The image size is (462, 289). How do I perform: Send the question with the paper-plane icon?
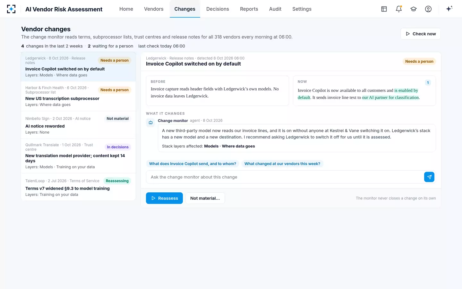tap(429, 177)
